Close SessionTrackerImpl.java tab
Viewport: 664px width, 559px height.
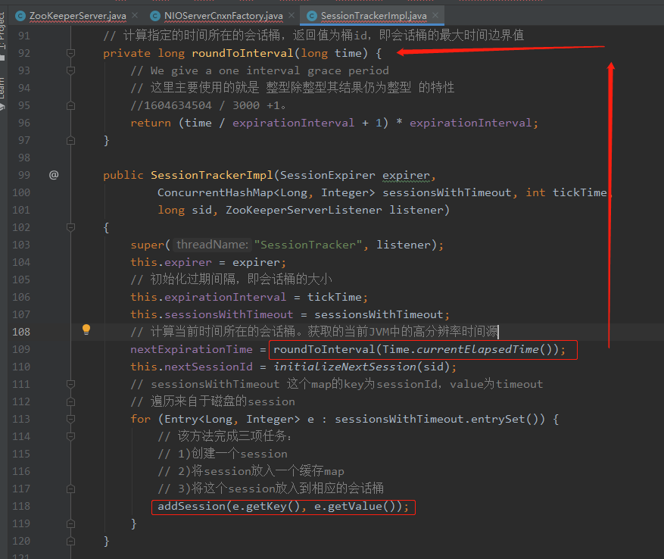click(x=435, y=15)
